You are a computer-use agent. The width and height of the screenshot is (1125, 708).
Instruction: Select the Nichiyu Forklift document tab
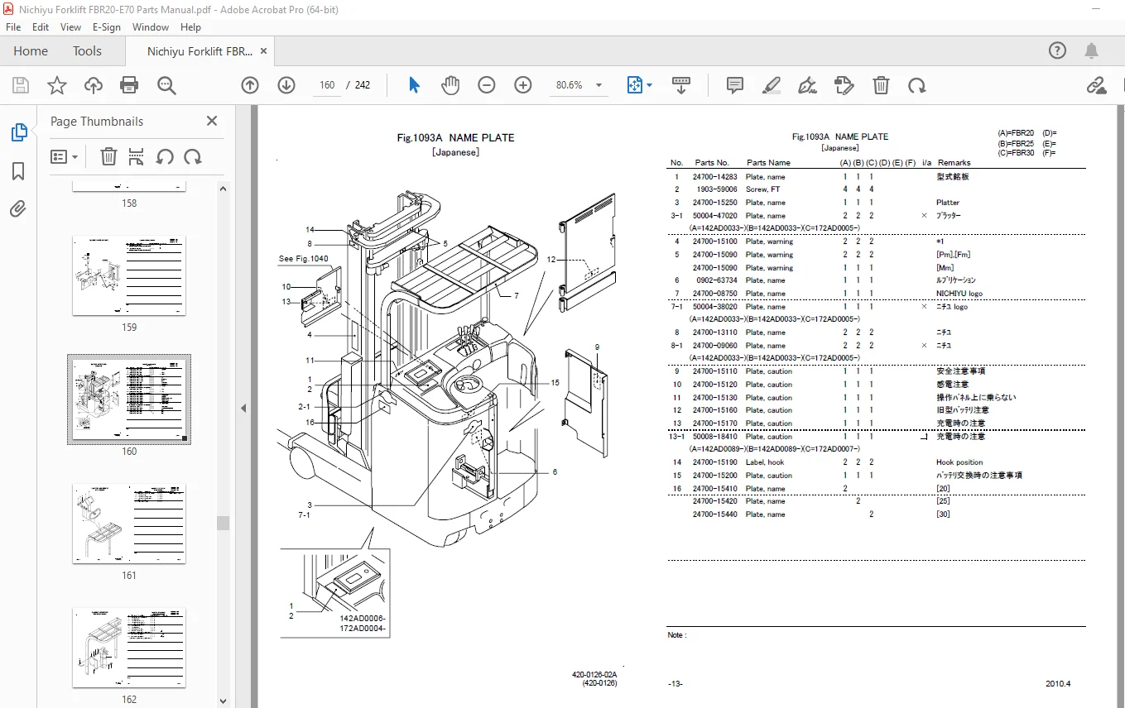pyautogui.click(x=200, y=51)
